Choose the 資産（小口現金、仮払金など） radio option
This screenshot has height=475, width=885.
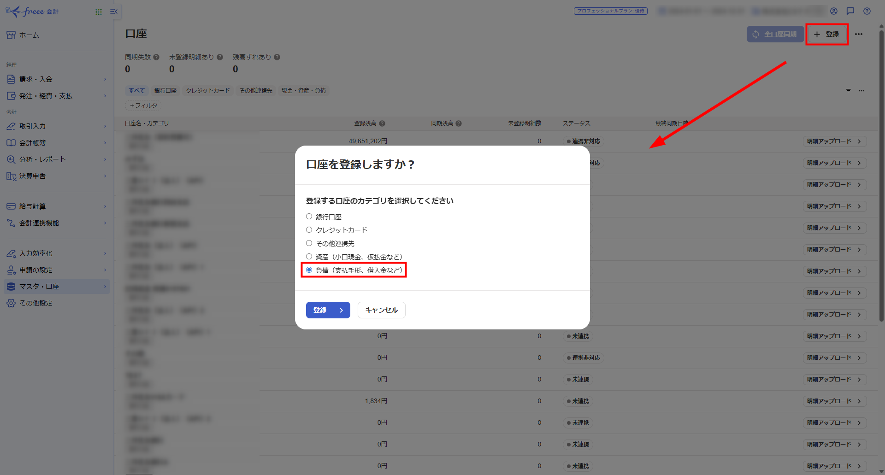309,257
